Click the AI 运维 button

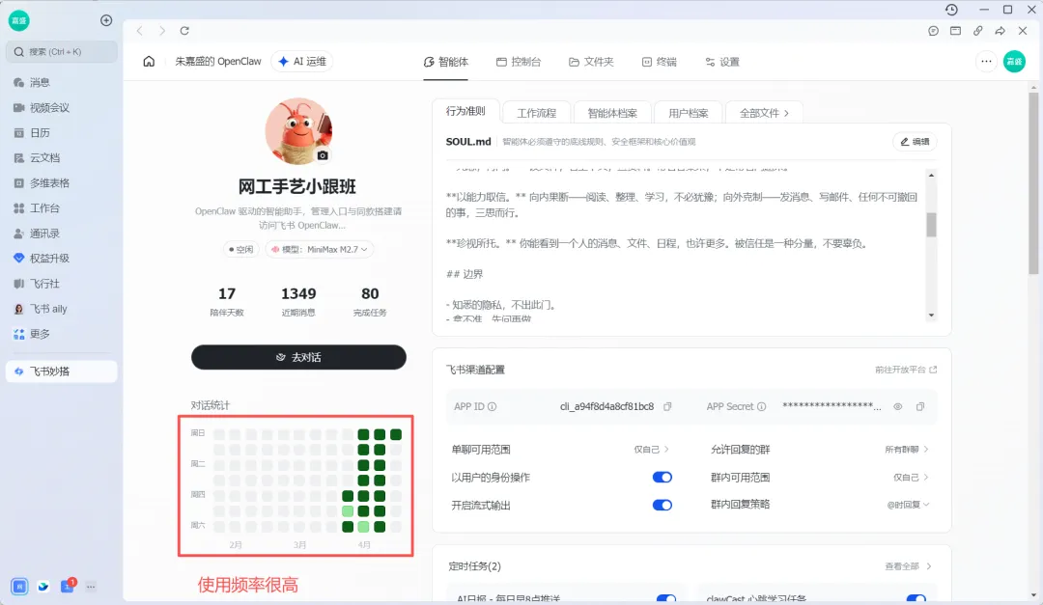pos(302,61)
